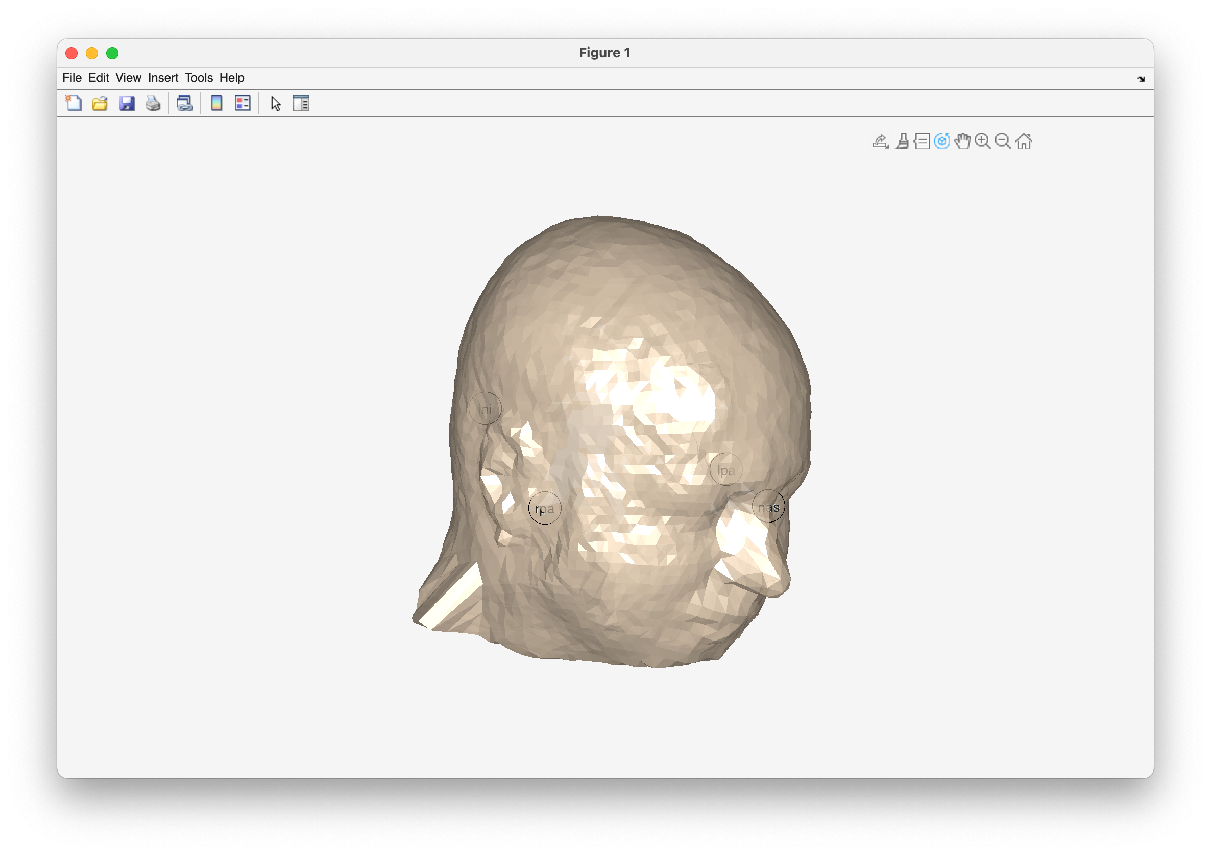The height and width of the screenshot is (854, 1211).
Task: Toggle the Edit Plot arrow tool
Action: point(275,103)
